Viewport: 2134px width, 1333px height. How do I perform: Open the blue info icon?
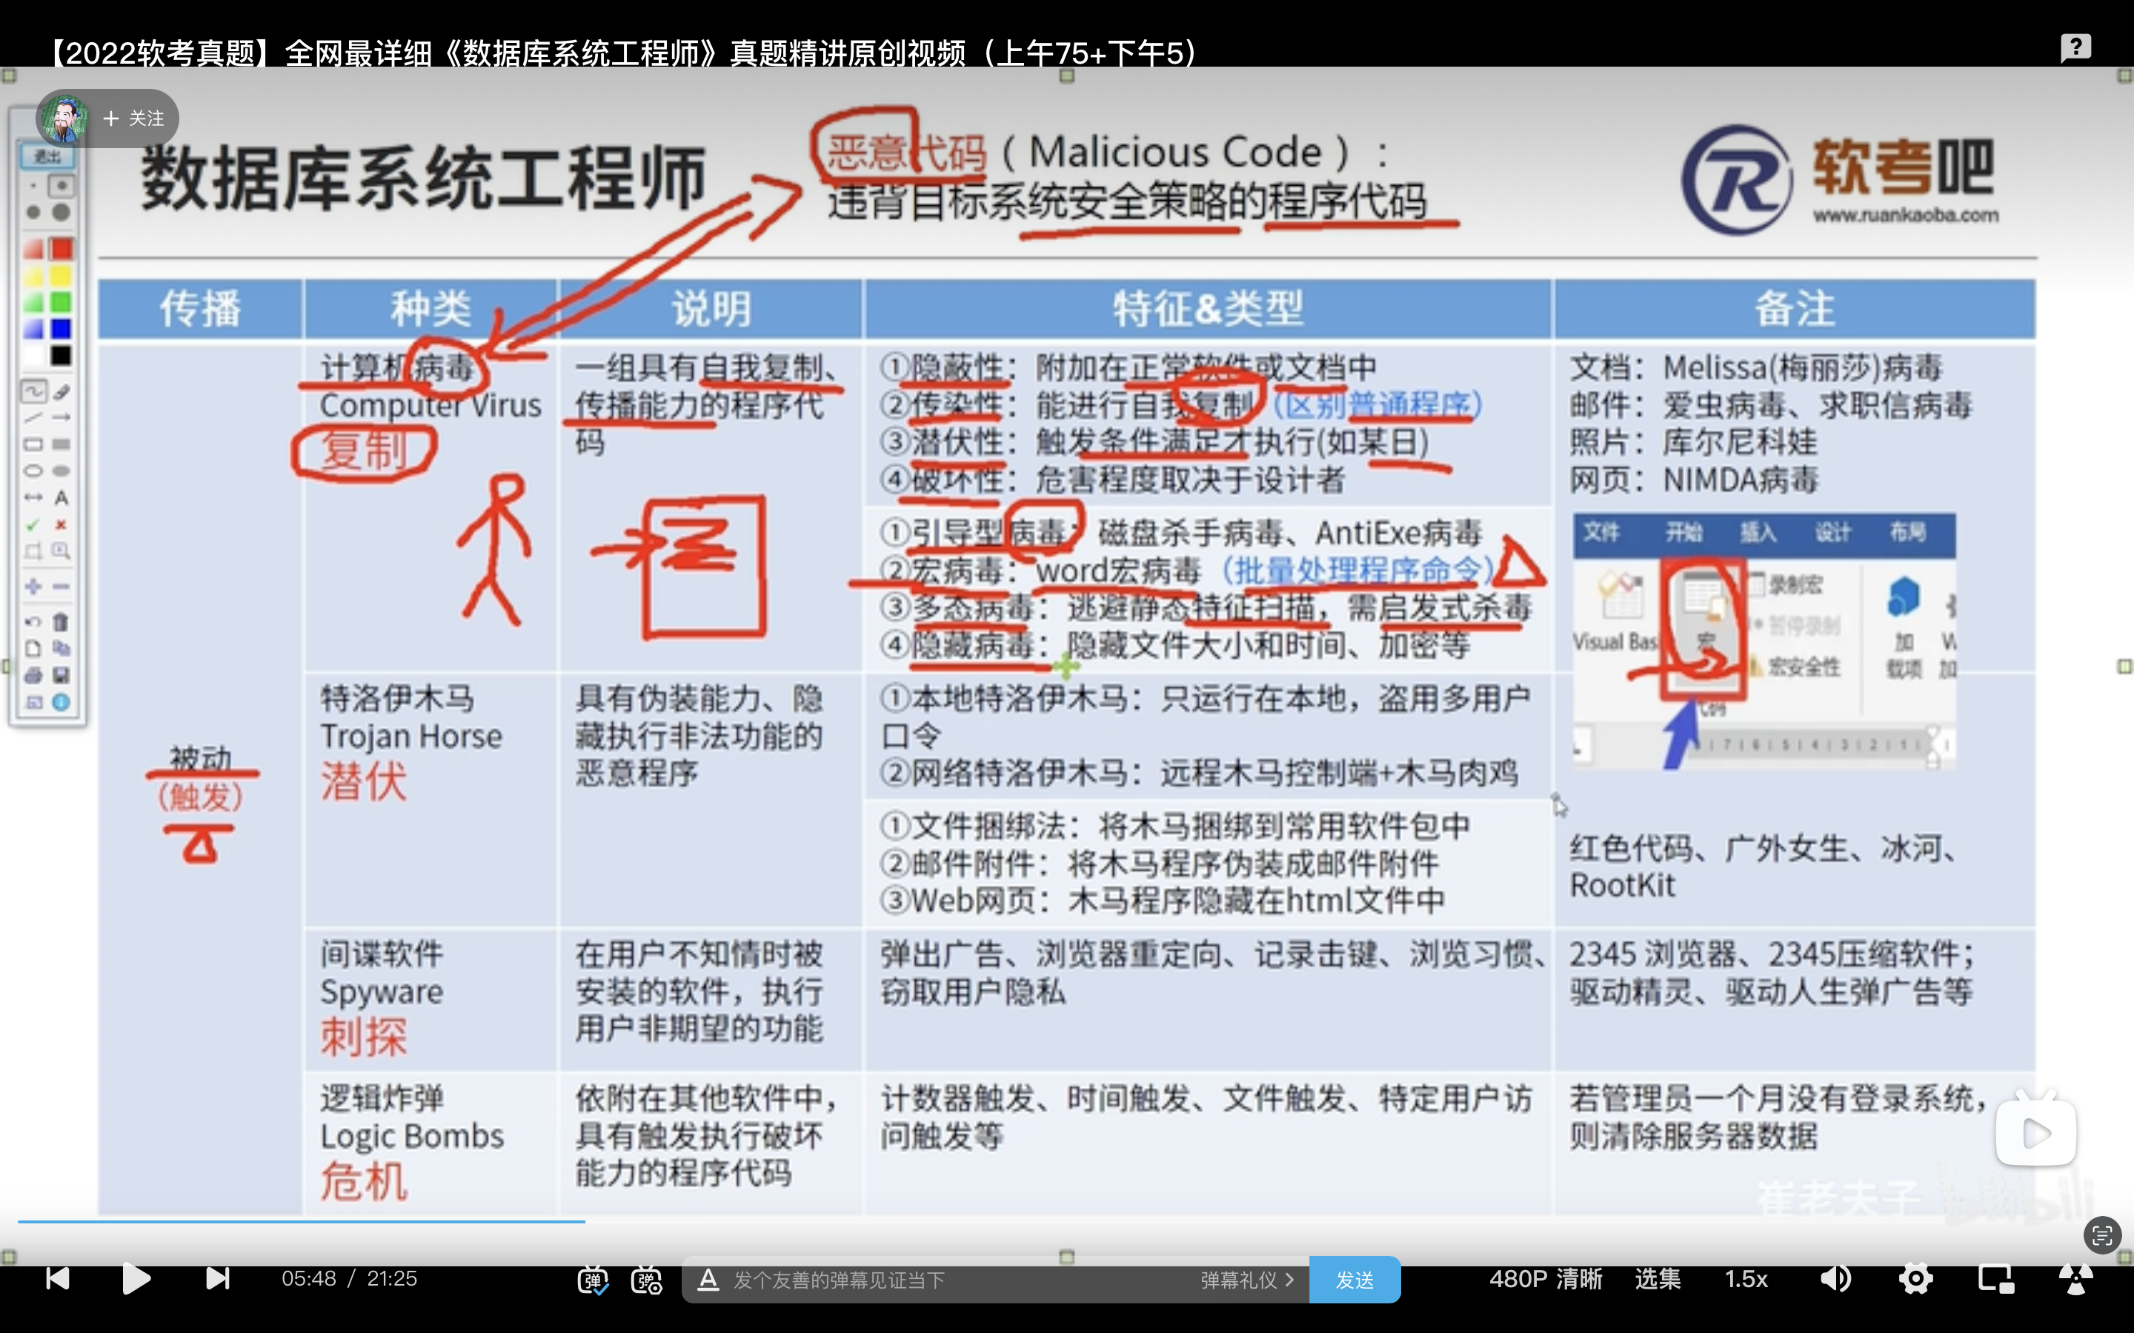[61, 703]
